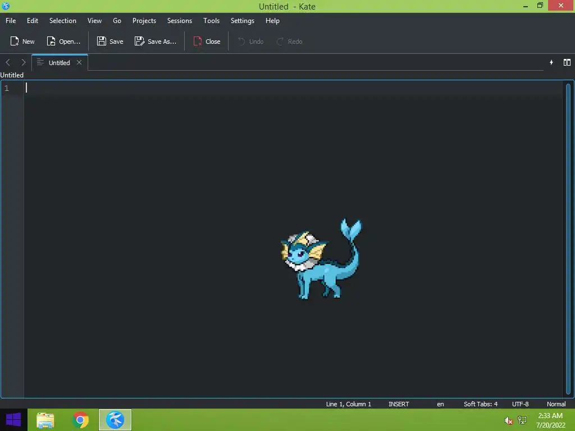The height and width of the screenshot is (431, 575).
Task: Open Google Chrome from taskbar
Action: (x=80, y=420)
